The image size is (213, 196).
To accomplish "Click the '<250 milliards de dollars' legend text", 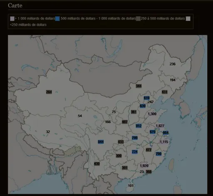I will tap(28, 25).
